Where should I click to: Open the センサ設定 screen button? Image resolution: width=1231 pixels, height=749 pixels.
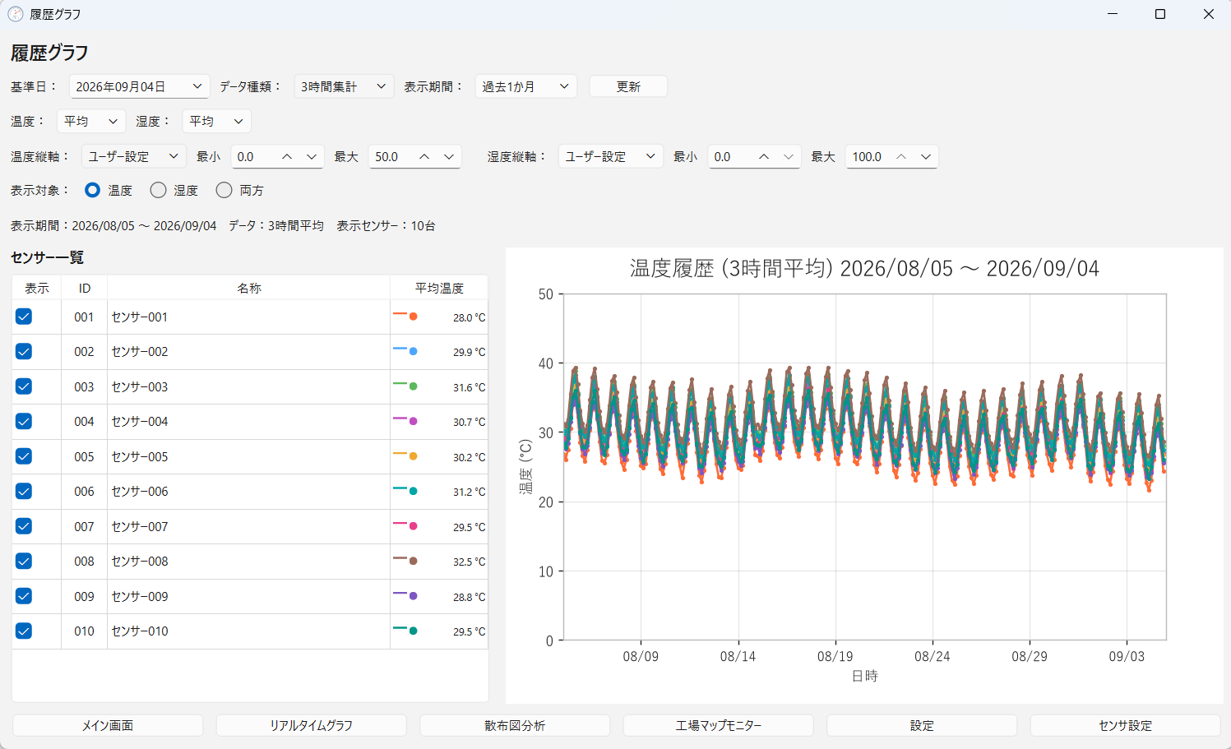1126,725
